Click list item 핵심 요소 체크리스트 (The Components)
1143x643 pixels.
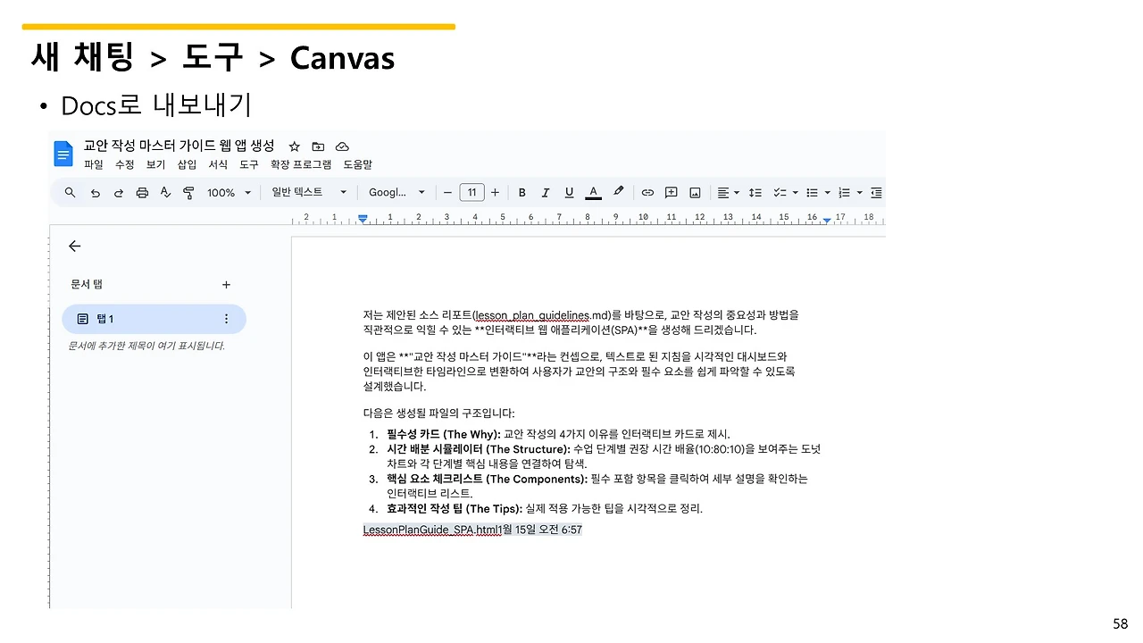coord(597,486)
